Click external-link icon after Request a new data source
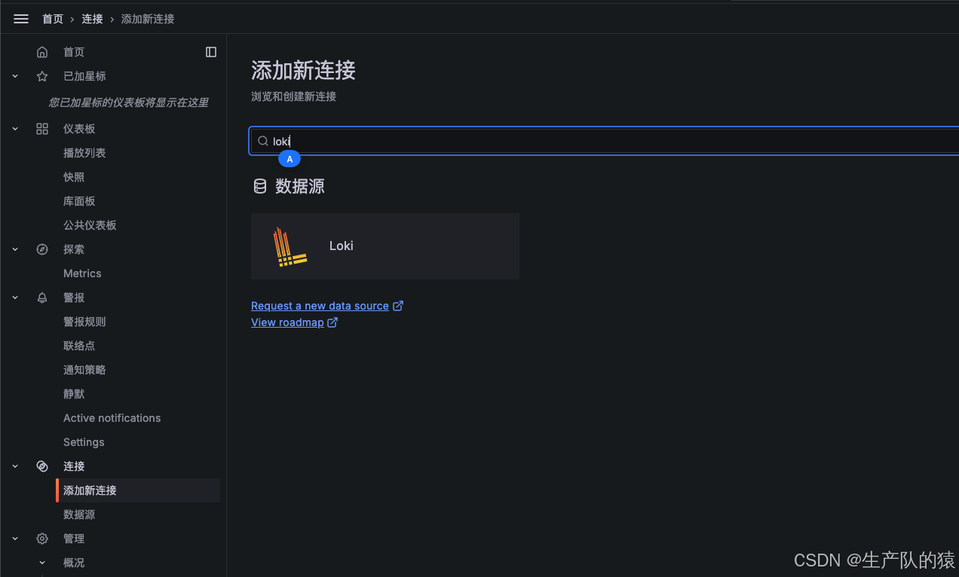Image resolution: width=959 pixels, height=577 pixels. [x=398, y=306]
